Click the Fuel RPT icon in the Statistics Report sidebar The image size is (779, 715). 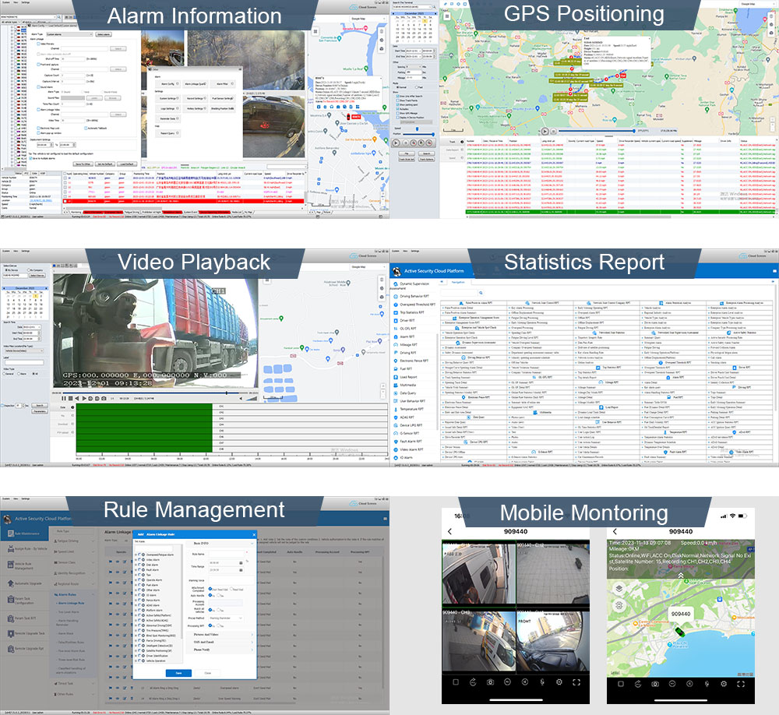[396, 368]
